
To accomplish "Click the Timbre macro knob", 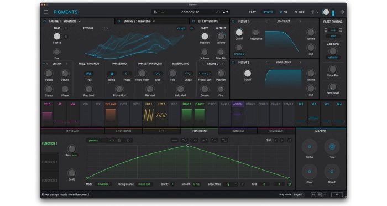I will point(310,147).
